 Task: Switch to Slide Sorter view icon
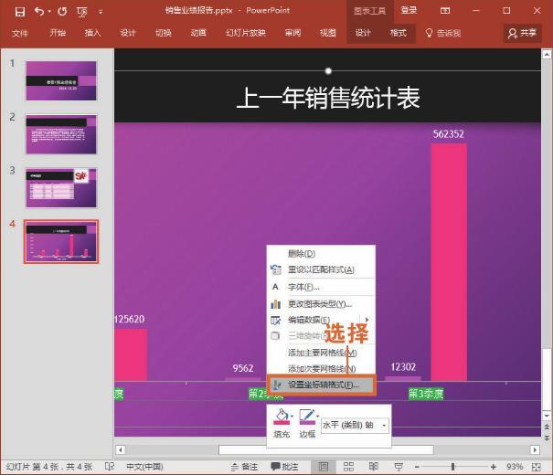[348, 467]
